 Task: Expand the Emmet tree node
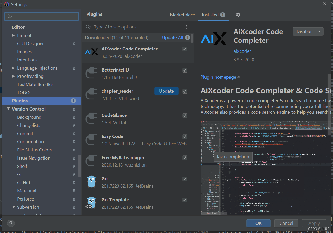pyautogui.click(x=13, y=35)
